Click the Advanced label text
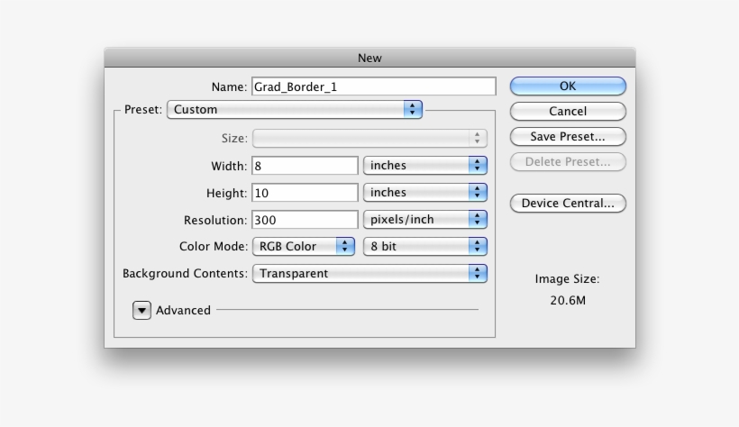The image size is (739, 427). coord(183,310)
